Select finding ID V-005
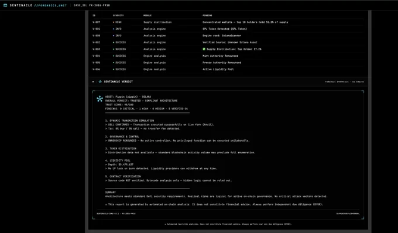 [x=96, y=63]
